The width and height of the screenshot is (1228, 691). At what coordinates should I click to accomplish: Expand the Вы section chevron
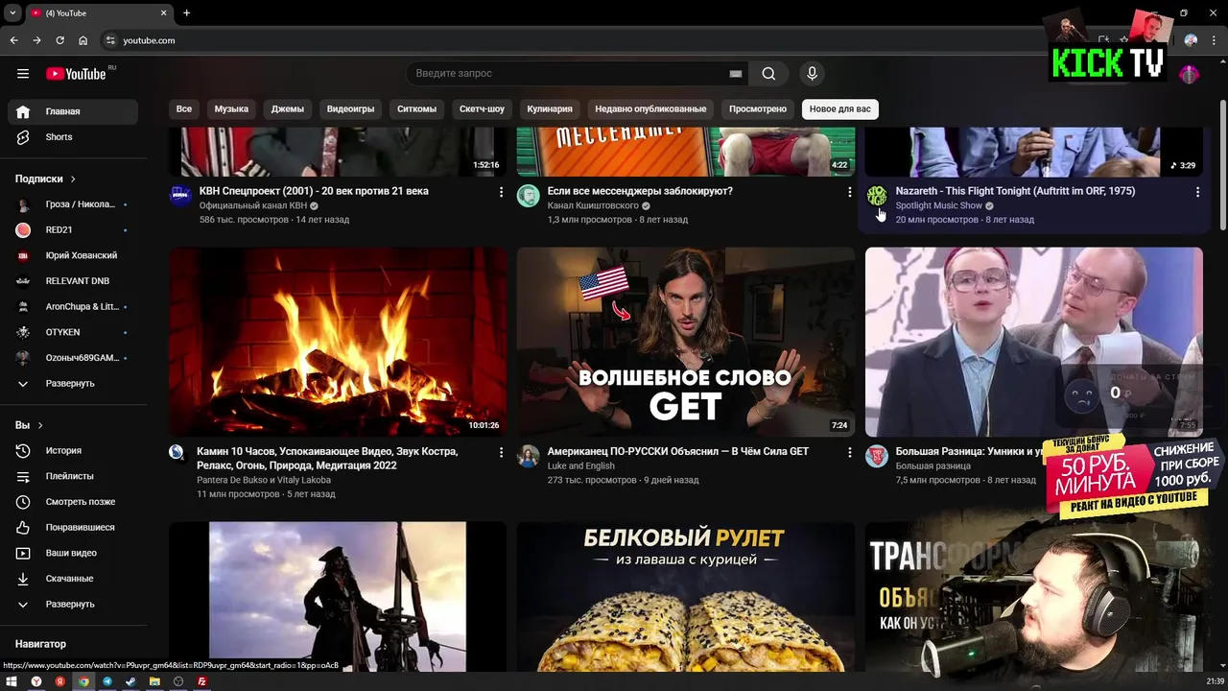point(40,425)
